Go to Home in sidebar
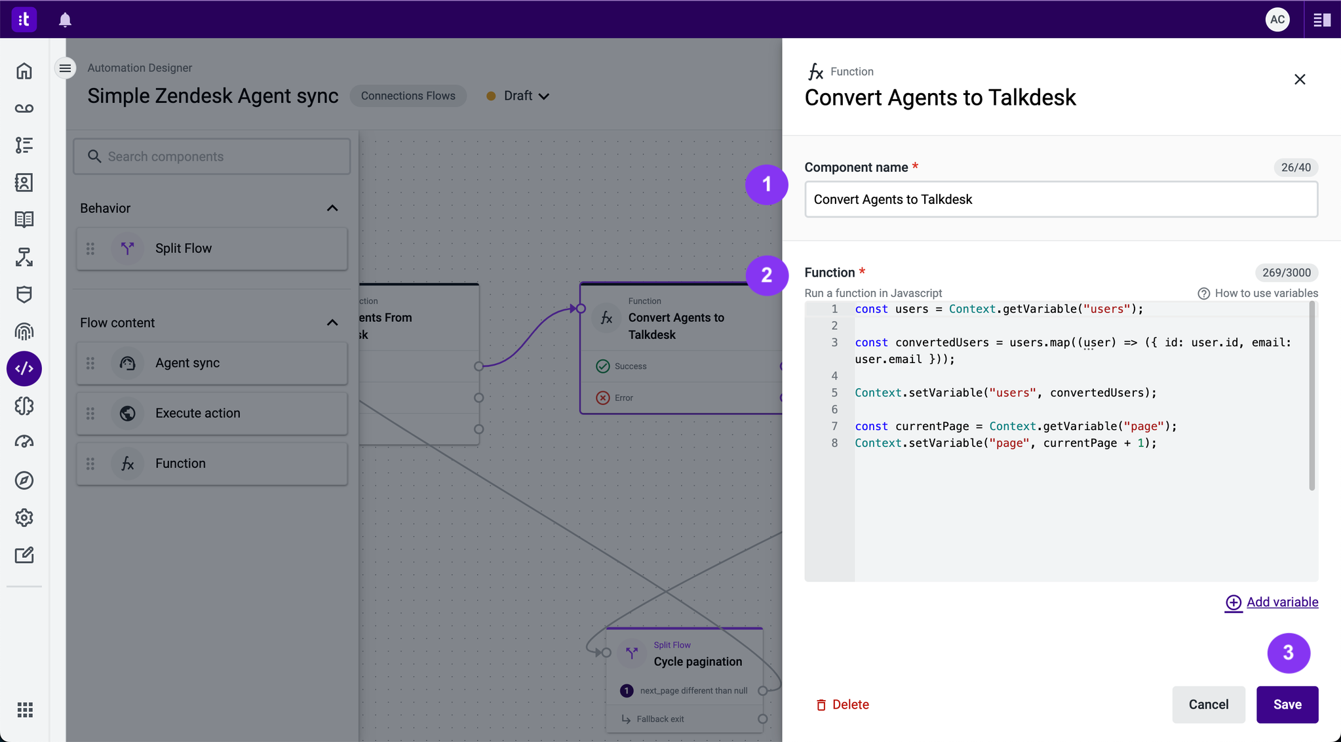Image resolution: width=1341 pixels, height=742 pixels. pyautogui.click(x=24, y=71)
